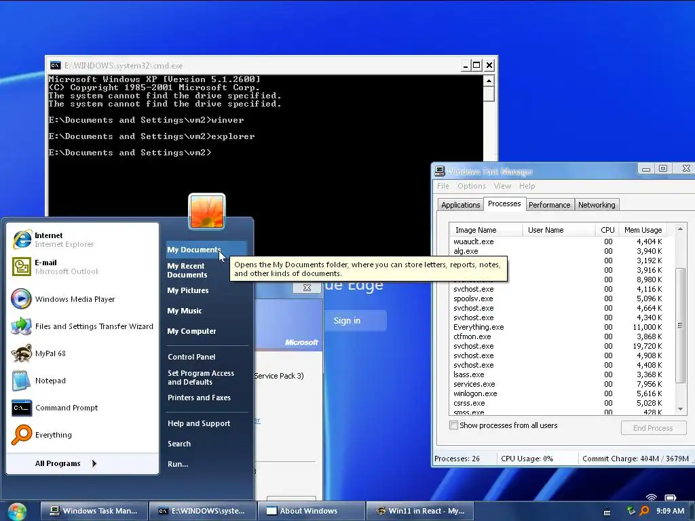Open Help and Support

tap(206, 423)
